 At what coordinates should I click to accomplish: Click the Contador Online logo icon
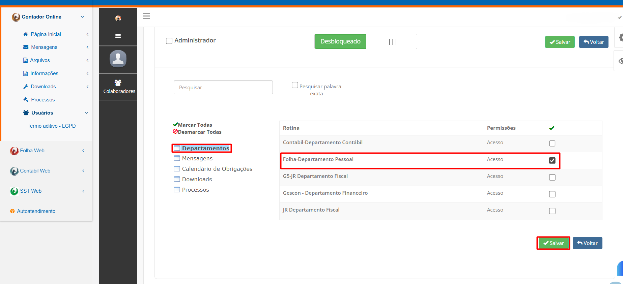click(x=16, y=17)
